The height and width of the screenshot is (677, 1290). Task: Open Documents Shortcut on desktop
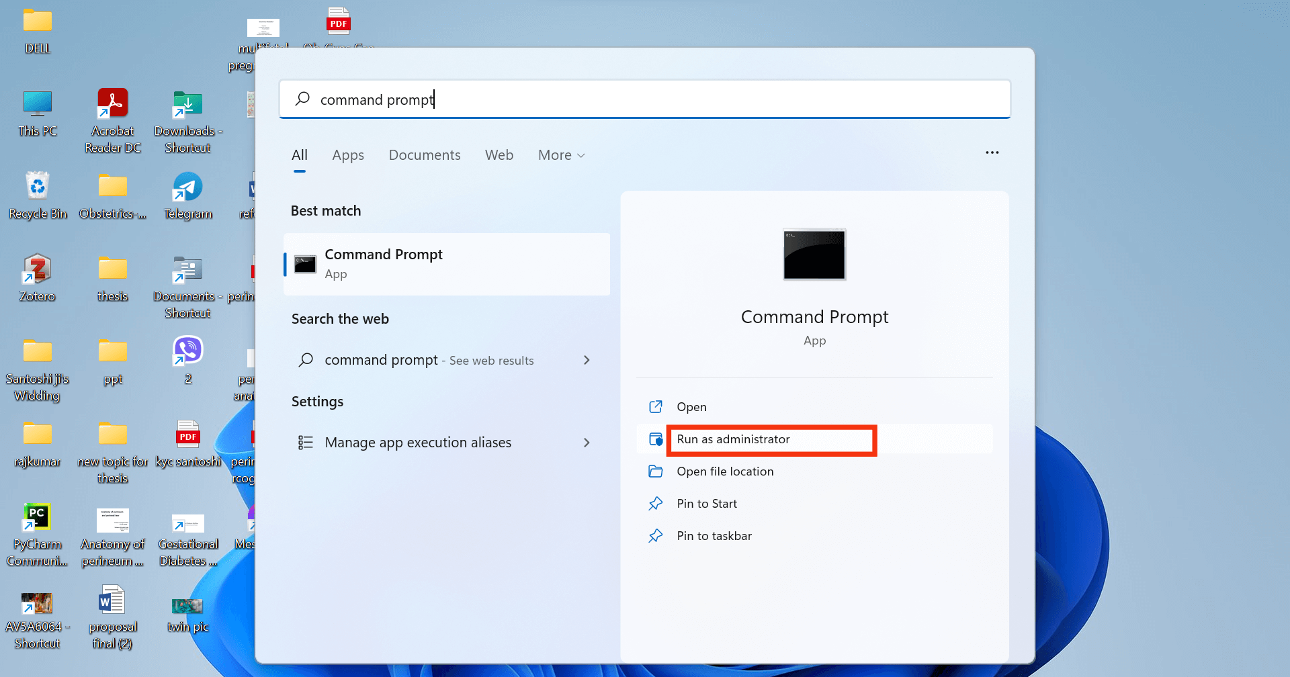(x=188, y=287)
